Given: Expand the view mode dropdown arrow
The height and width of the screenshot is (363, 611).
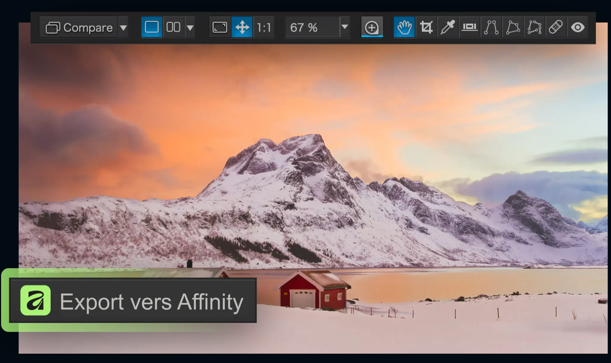Looking at the screenshot, I should click(190, 27).
